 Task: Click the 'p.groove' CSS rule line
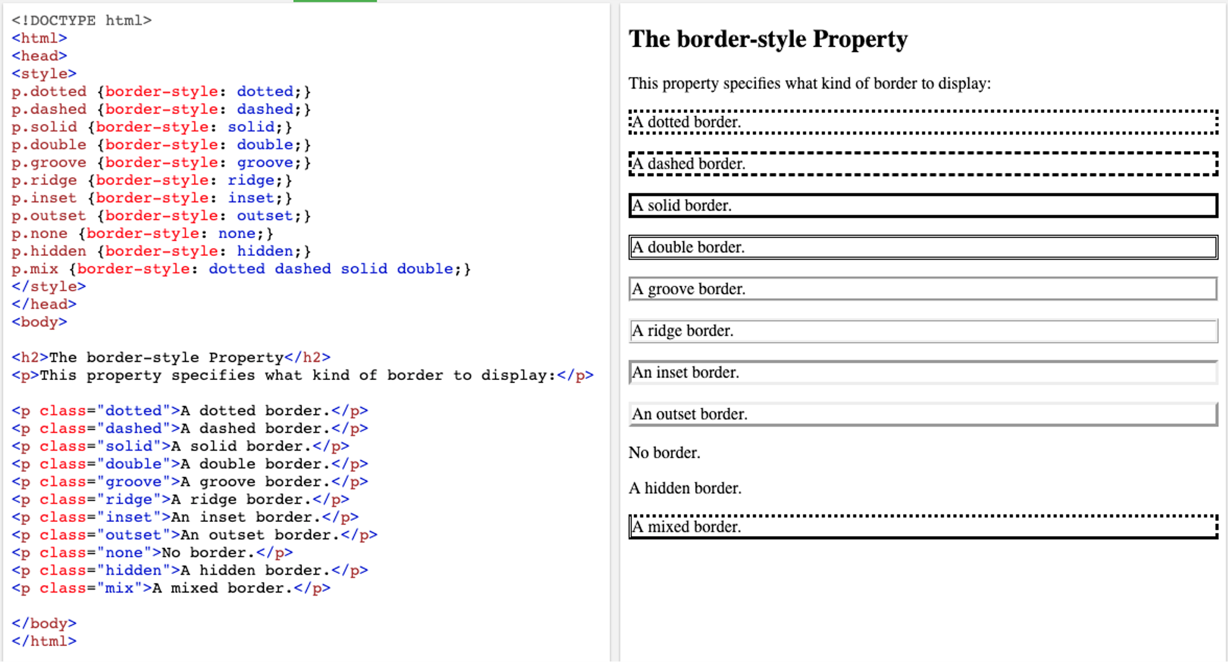161,162
